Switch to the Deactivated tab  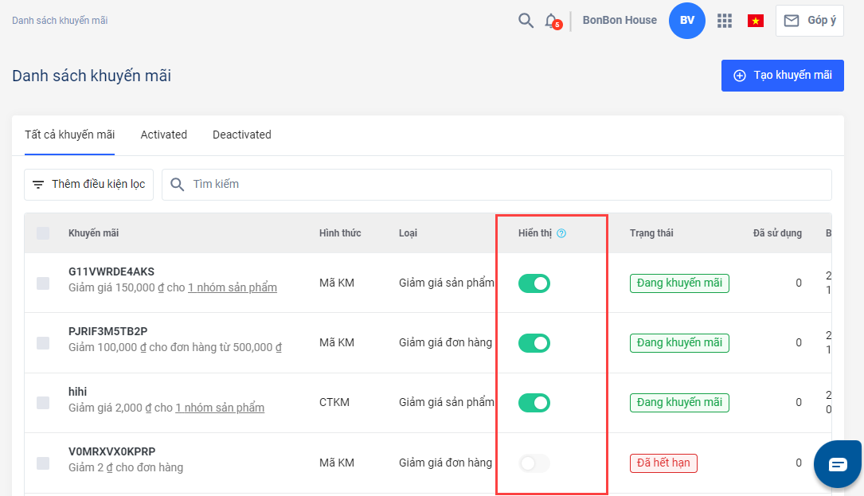[241, 135]
